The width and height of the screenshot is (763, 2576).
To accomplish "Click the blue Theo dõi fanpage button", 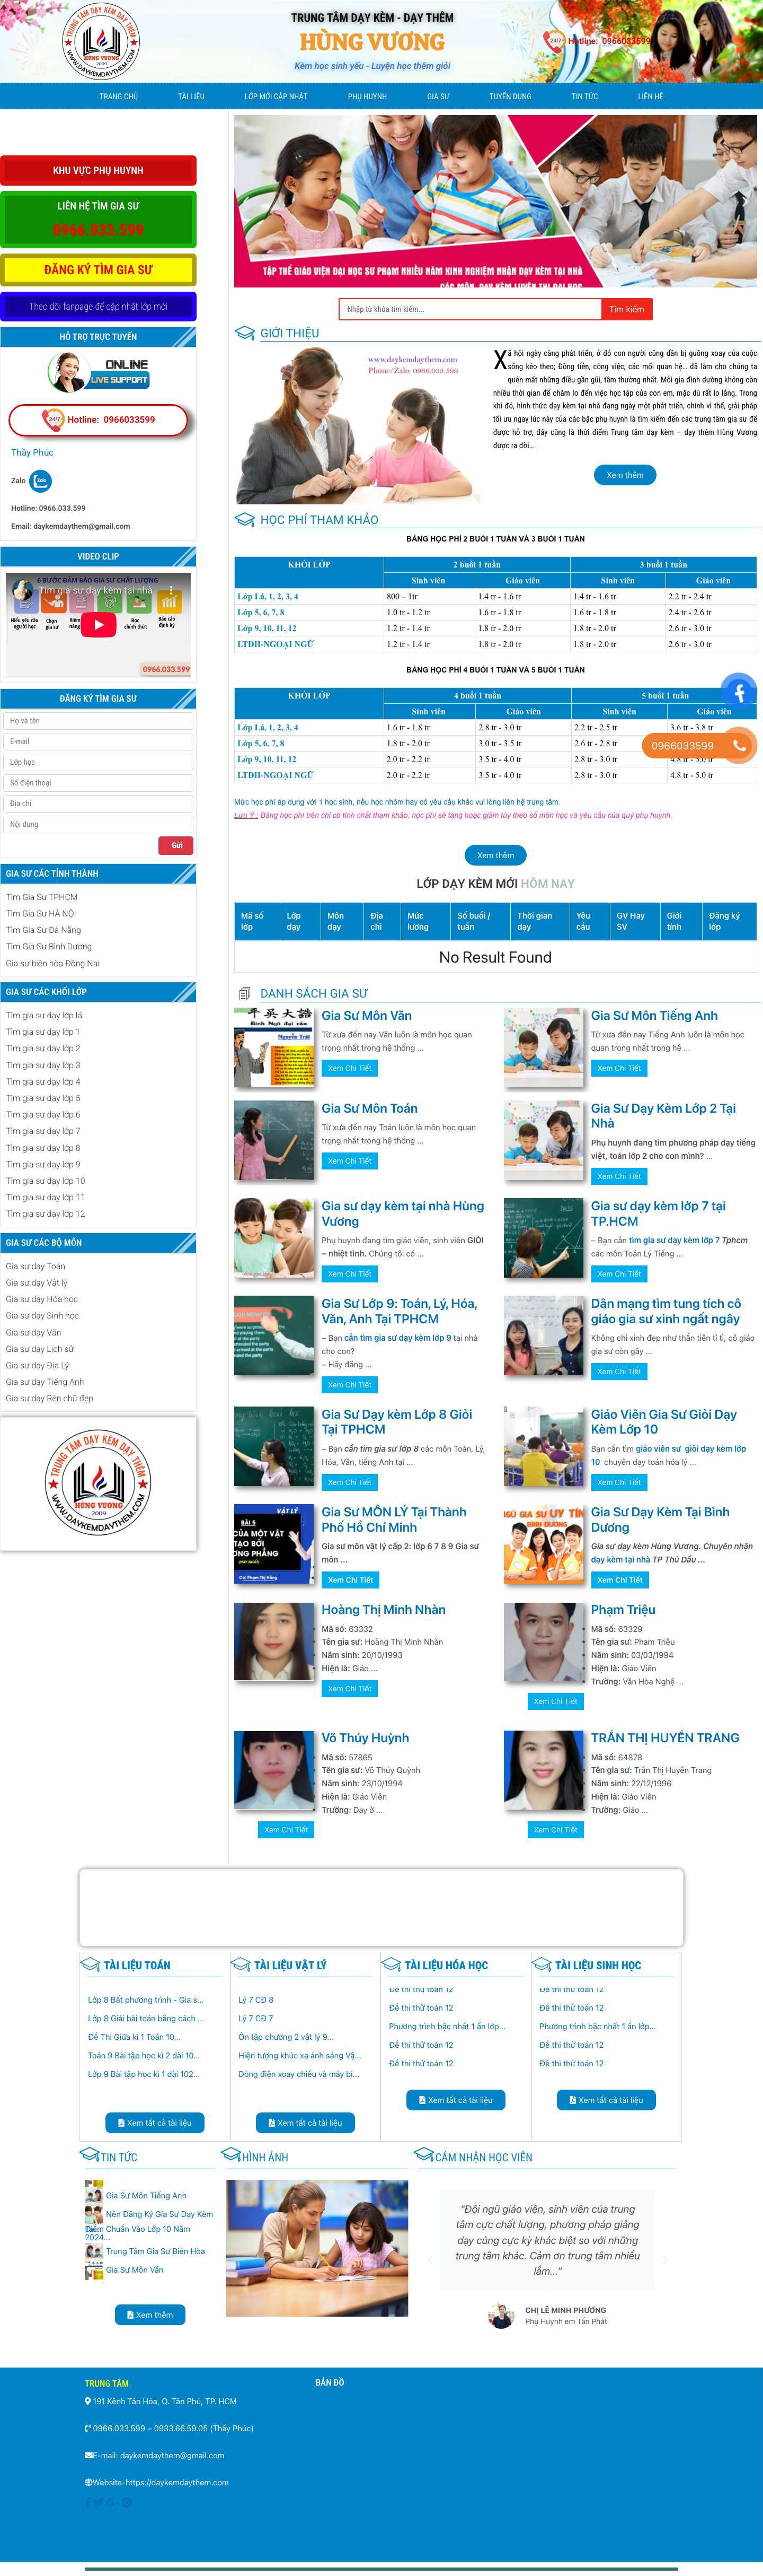I will 98,306.
